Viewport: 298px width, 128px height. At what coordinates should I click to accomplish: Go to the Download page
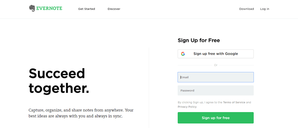[x=246, y=9]
